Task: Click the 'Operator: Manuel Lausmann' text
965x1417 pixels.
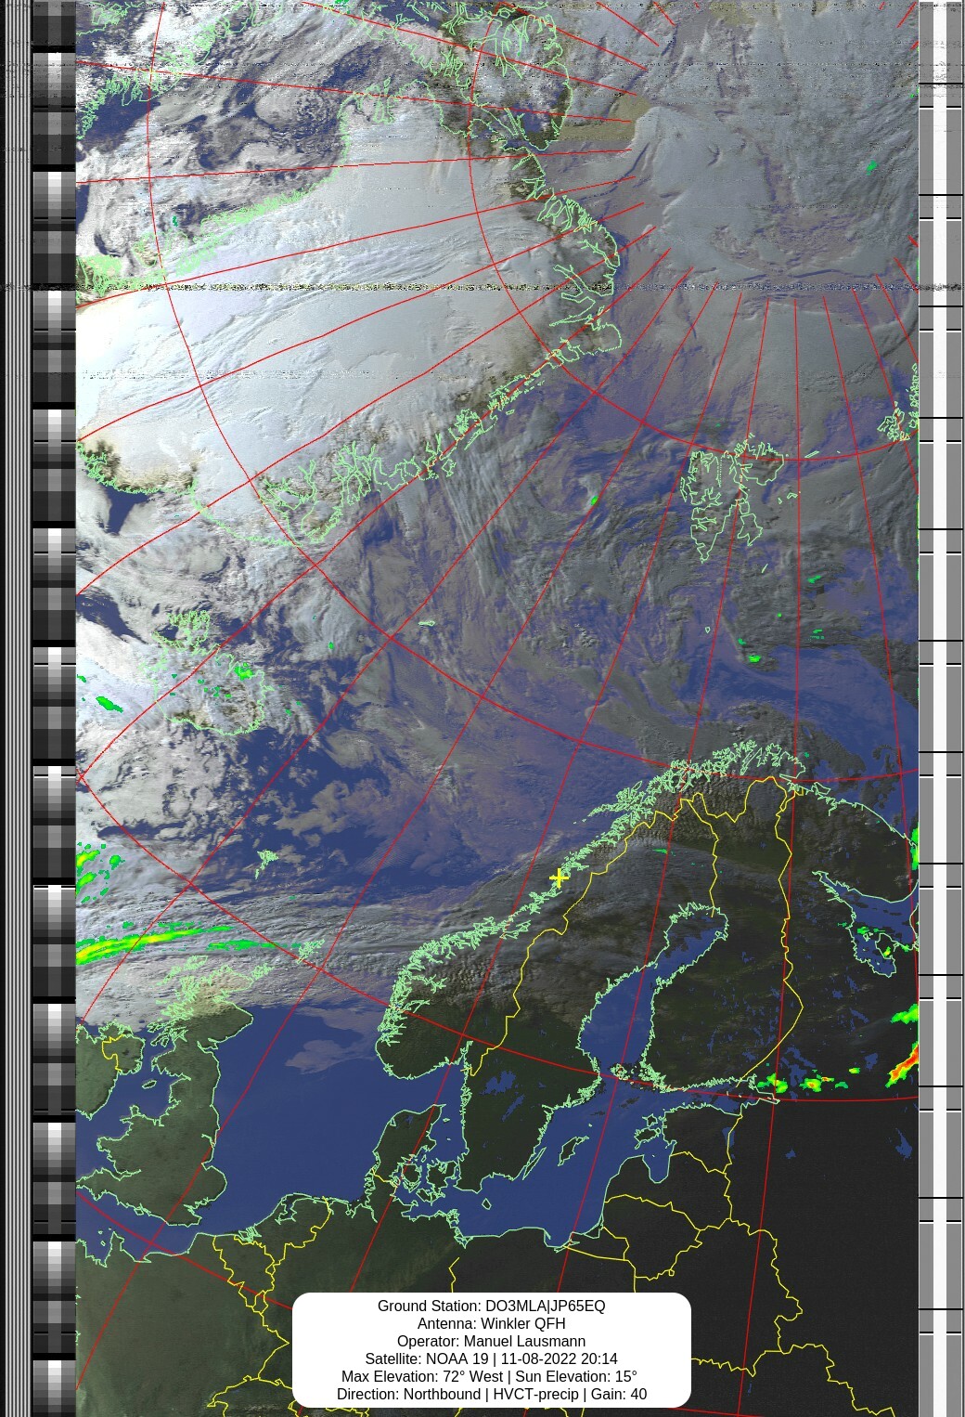Action: pyautogui.click(x=491, y=1341)
